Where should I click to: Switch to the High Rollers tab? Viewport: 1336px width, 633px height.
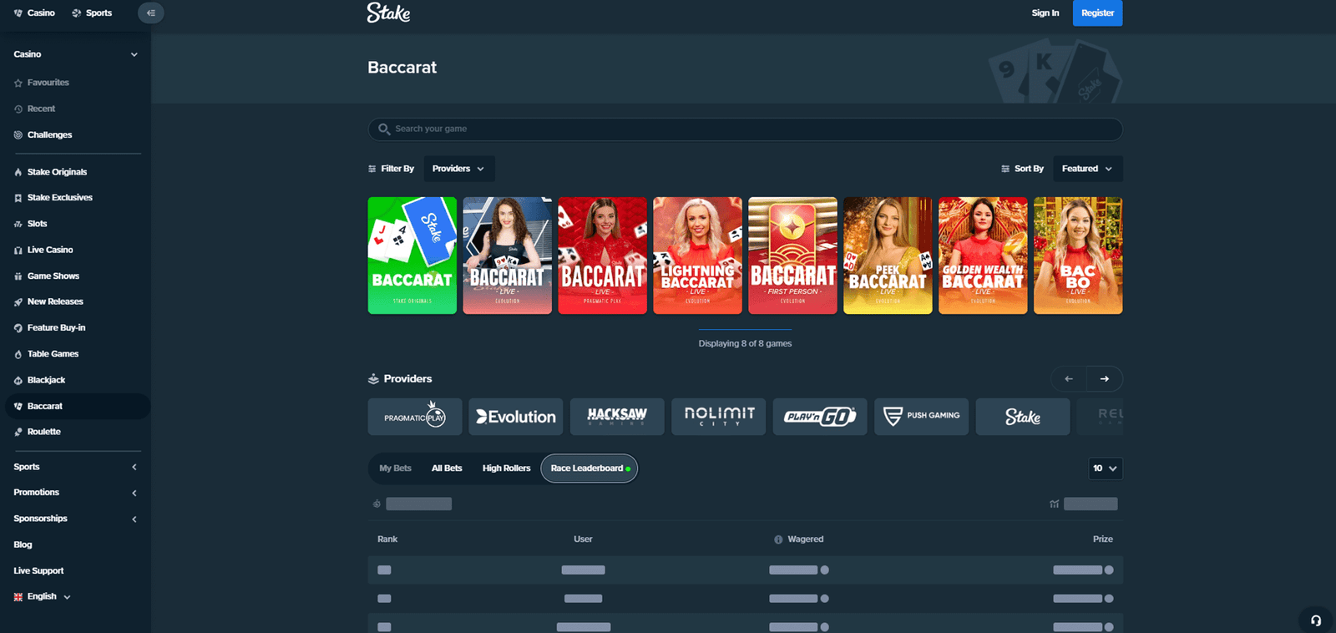tap(506, 468)
